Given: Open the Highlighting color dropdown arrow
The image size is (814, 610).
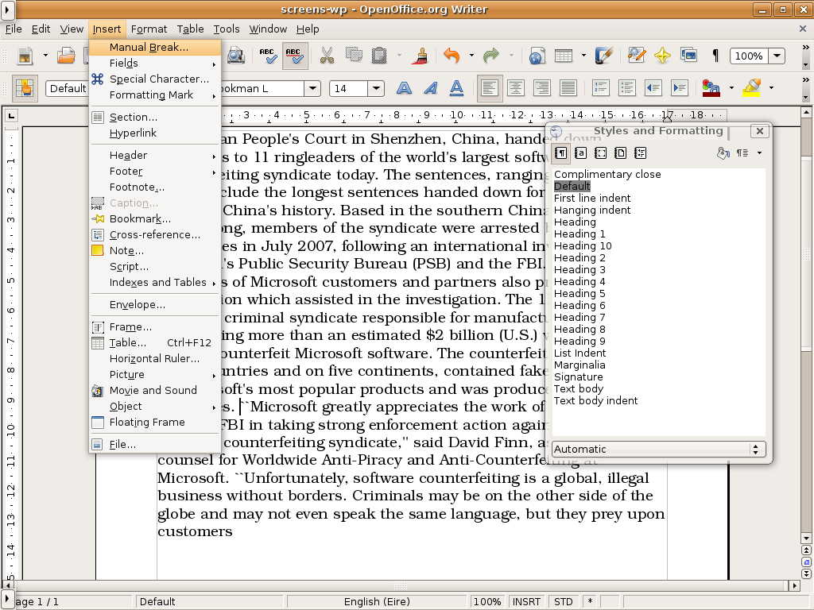Looking at the screenshot, I should tap(771, 88).
